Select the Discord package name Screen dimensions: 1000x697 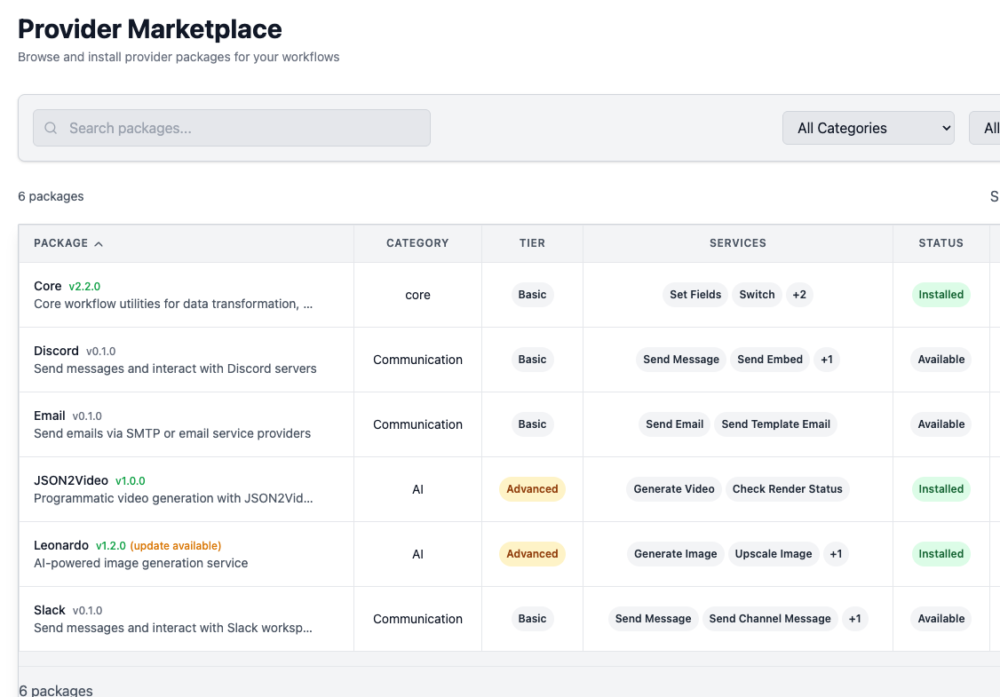tap(56, 351)
